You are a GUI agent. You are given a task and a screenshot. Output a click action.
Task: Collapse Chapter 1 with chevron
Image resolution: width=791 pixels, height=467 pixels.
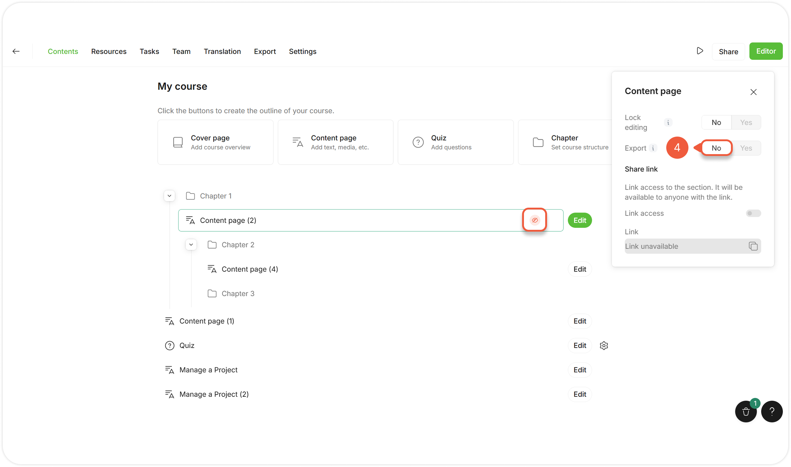169,196
